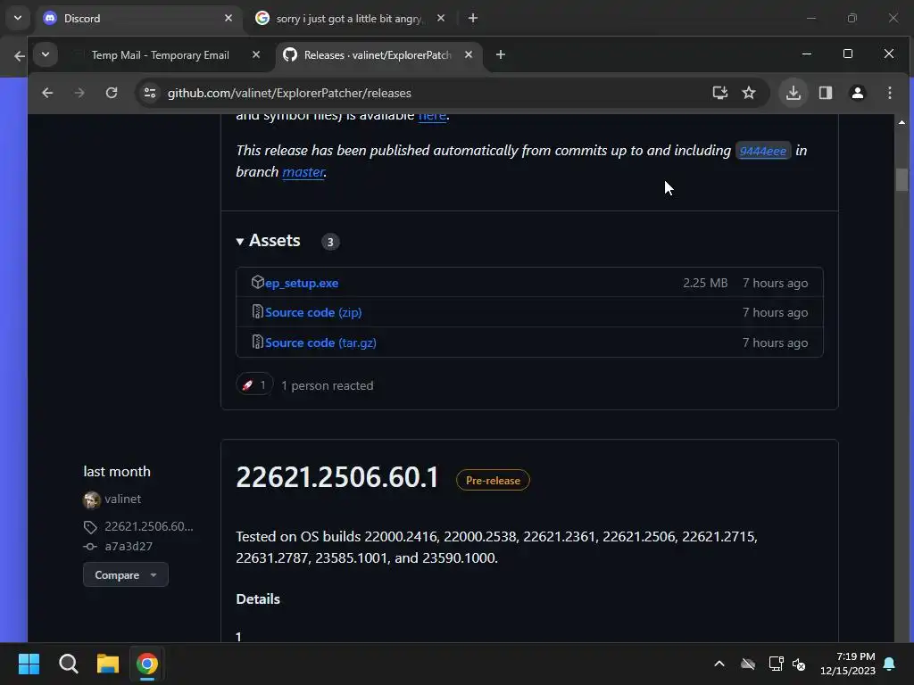Image resolution: width=914 pixels, height=685 pixels.
Task: Open the master branch link
Action: pyautogui.click(x=303, y=172)
